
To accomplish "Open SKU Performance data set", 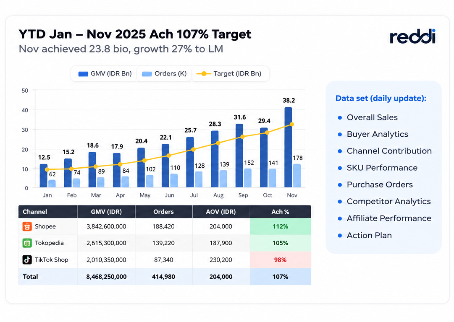I will [x=382, y=168].
